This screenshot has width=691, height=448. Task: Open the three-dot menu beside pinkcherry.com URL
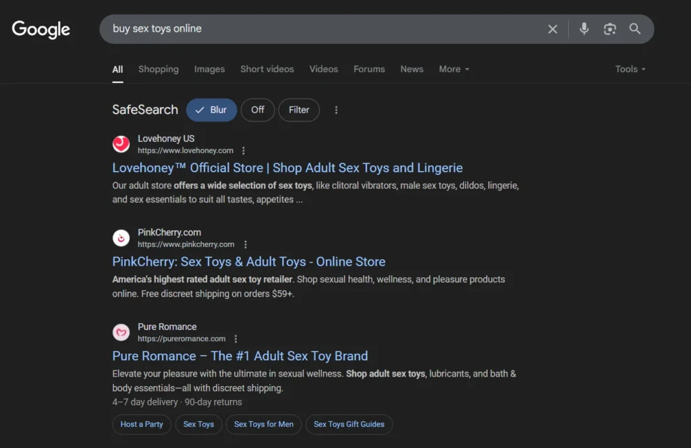click(x=246, y=244)
